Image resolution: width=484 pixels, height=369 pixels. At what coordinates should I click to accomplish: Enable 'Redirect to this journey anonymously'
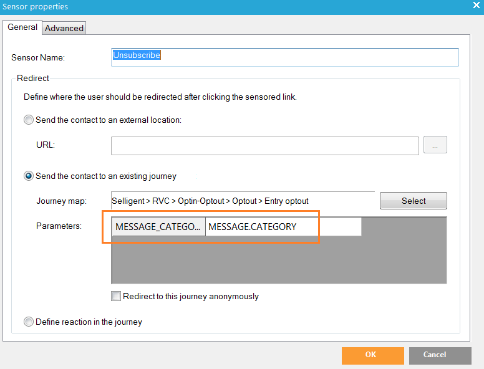tap(116, 297)
